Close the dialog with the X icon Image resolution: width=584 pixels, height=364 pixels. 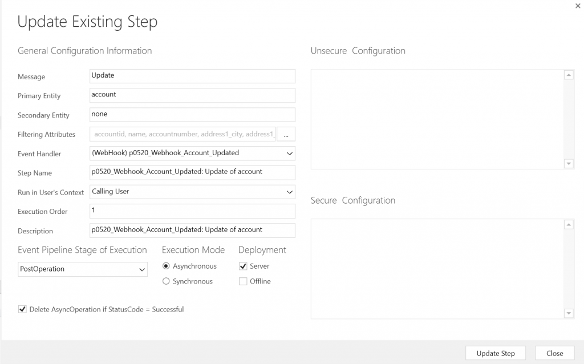click(578, 6)
